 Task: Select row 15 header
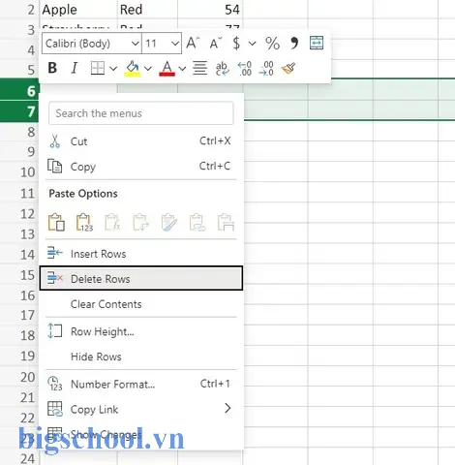click(x=19, y=275)
